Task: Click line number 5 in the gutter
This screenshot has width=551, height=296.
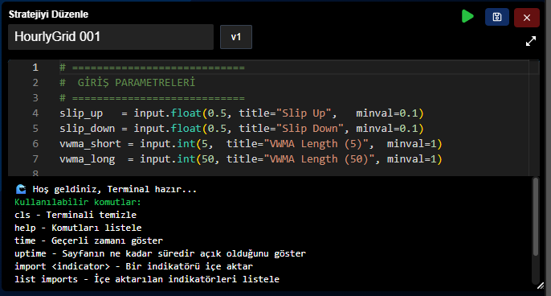Action: [35, 129]
